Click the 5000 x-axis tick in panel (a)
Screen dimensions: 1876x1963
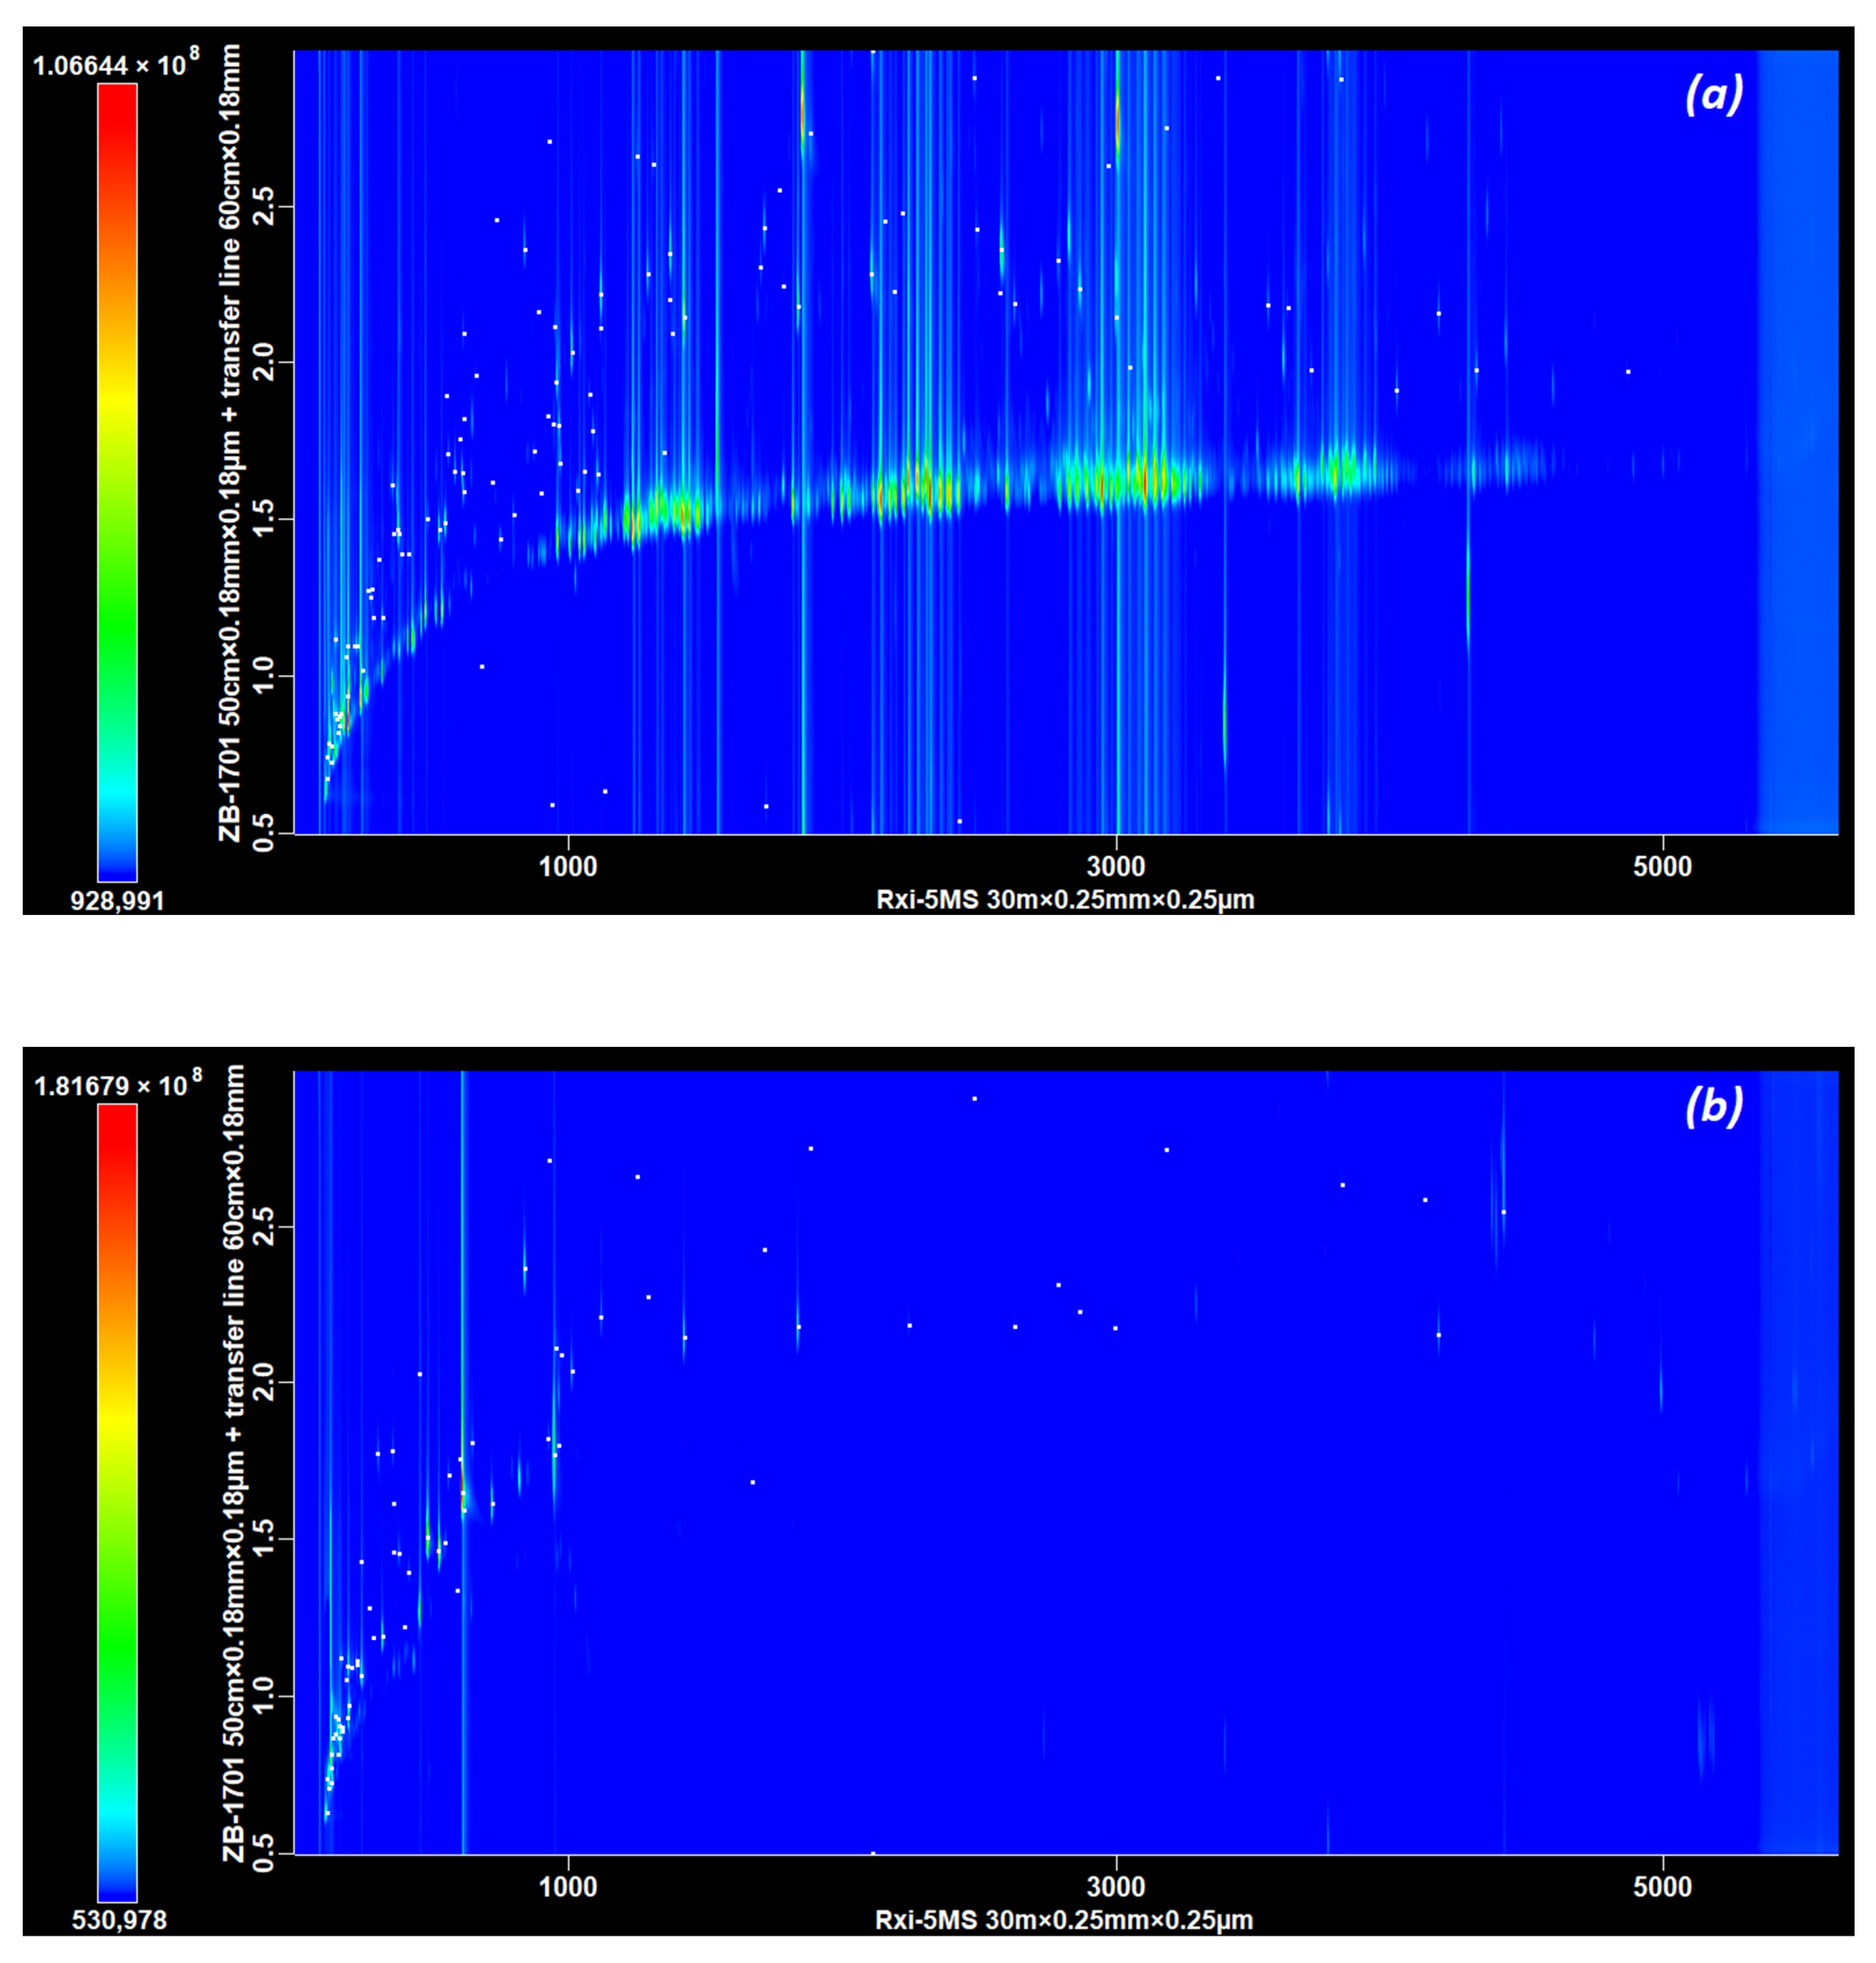(x=1662, y=866)
